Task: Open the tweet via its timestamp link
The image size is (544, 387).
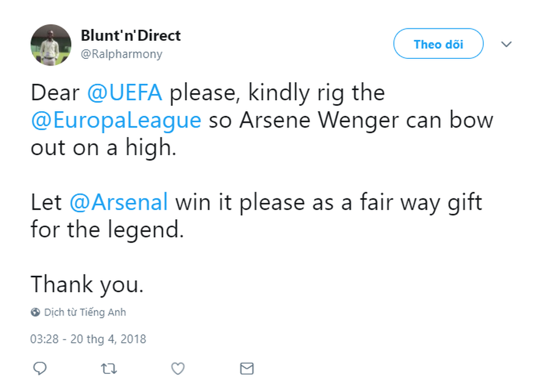Action: tap(88, 339)
